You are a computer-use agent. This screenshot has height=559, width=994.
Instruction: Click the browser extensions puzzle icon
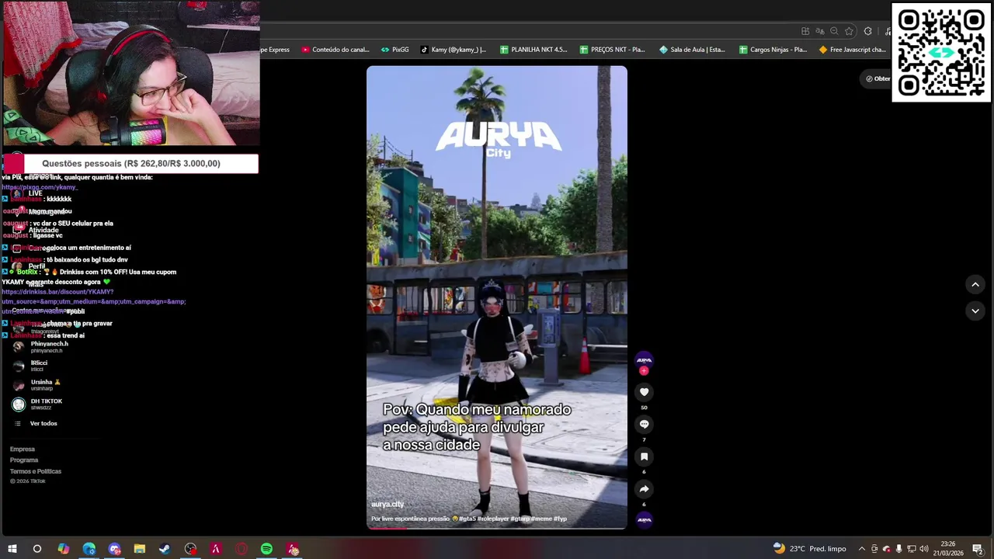tap(867, 31)
